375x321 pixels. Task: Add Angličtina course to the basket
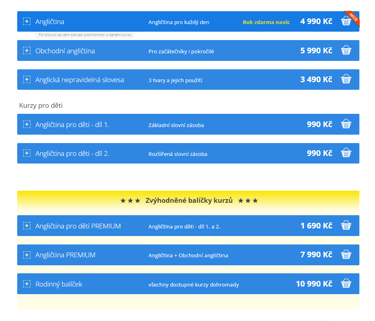point(346,22)
